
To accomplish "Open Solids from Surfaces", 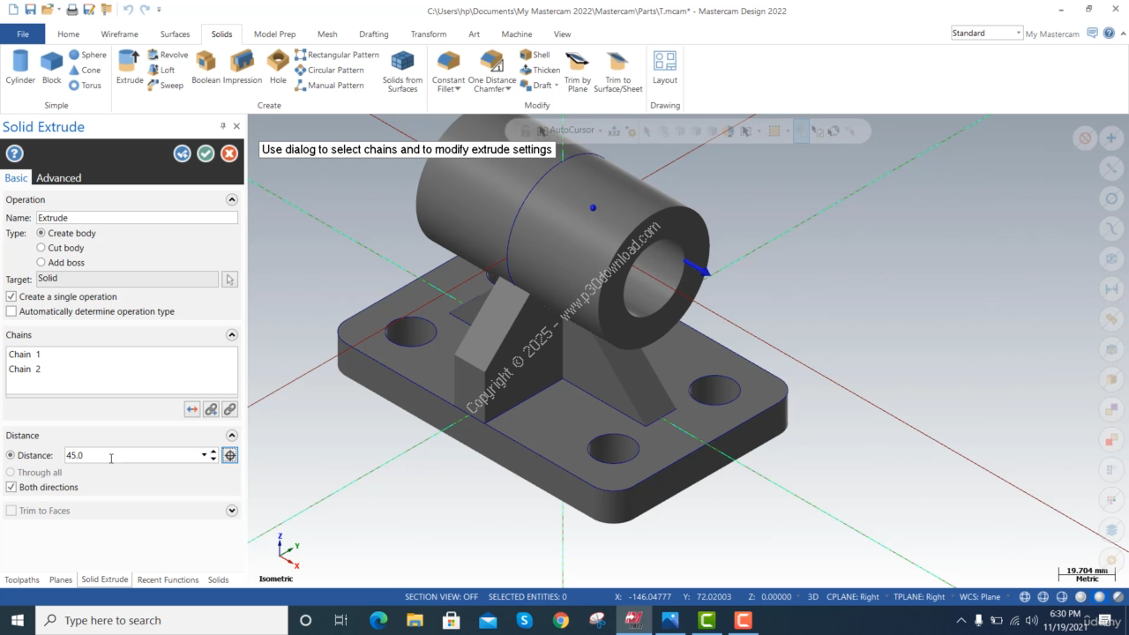I will point(402,71).
